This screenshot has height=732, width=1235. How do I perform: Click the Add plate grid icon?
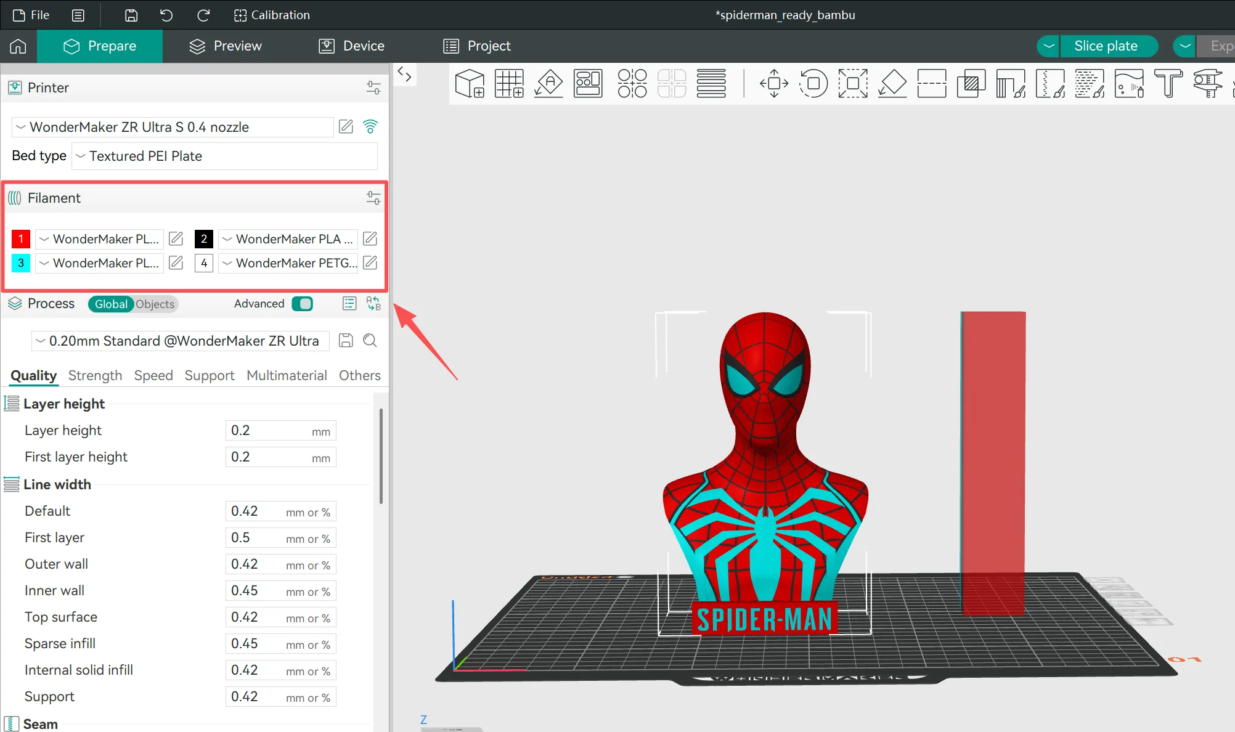(509, 83)
